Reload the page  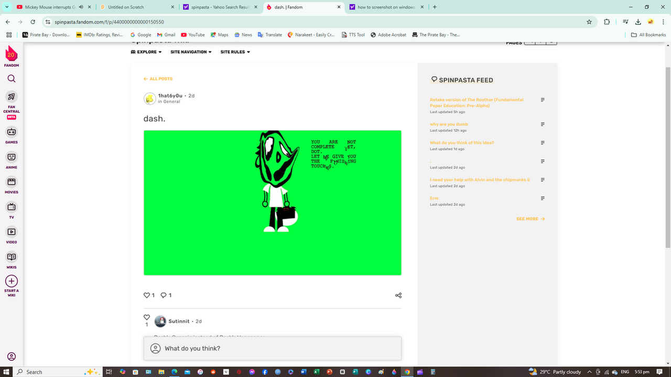point(33,22)
